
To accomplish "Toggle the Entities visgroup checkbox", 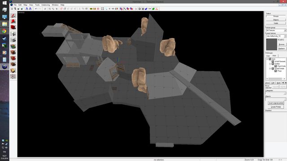I will tap(273, 64).
